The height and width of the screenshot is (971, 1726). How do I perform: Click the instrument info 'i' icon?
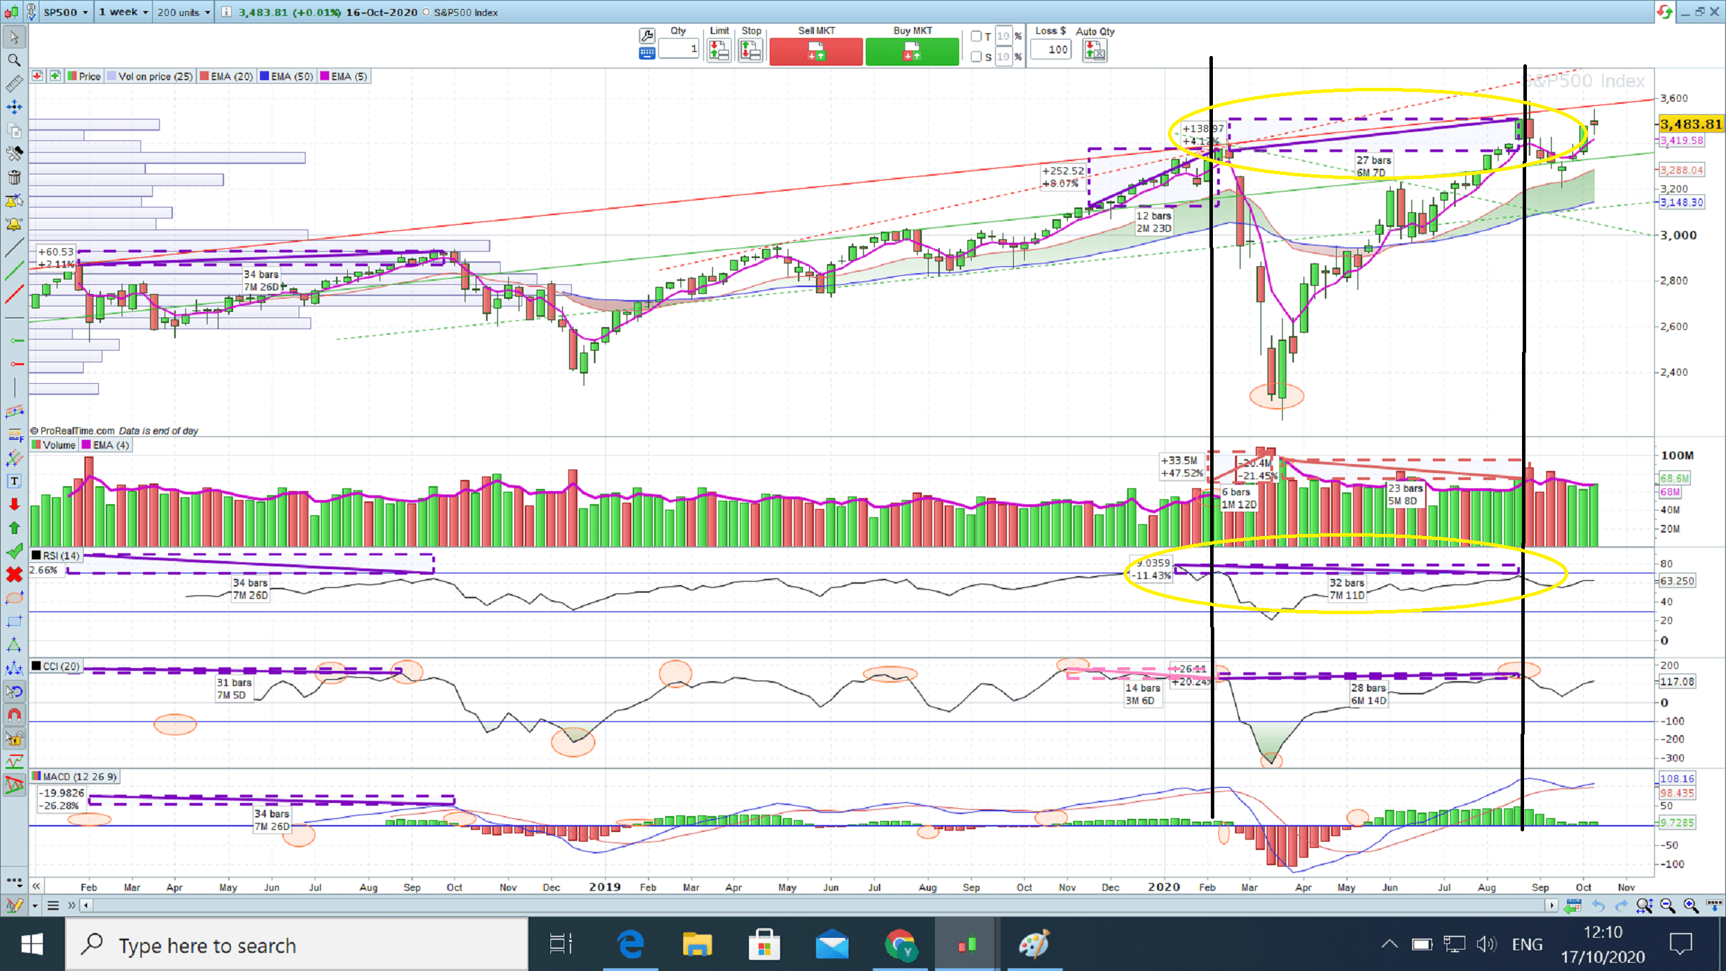coord(226,12)
